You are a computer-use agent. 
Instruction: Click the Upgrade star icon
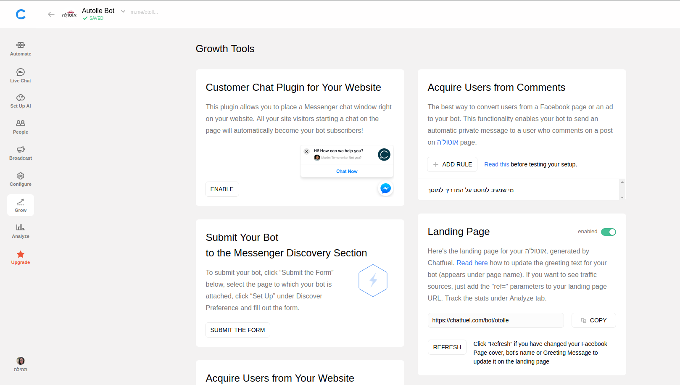21,254
